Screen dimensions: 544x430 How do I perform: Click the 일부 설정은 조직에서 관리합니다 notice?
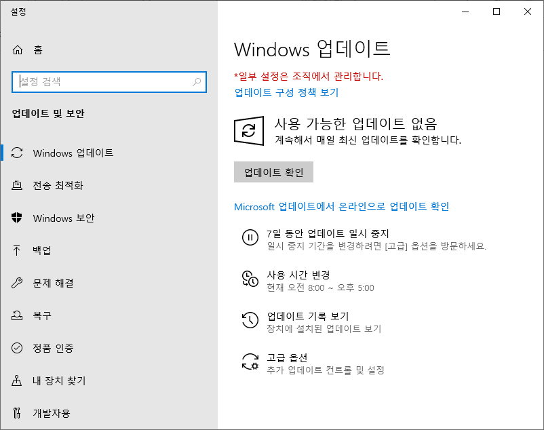click(309, 76)
